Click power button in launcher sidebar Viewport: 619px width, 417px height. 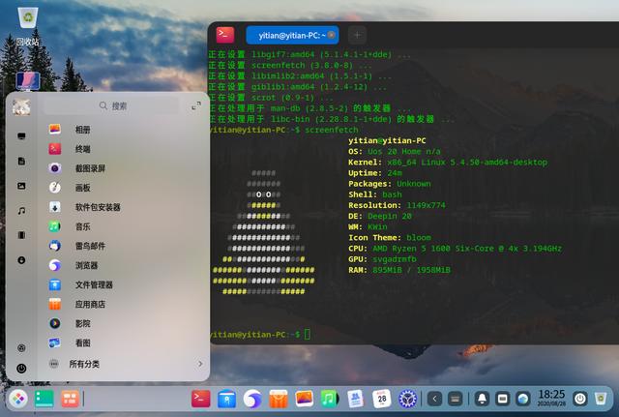click(x=21, y=369)
